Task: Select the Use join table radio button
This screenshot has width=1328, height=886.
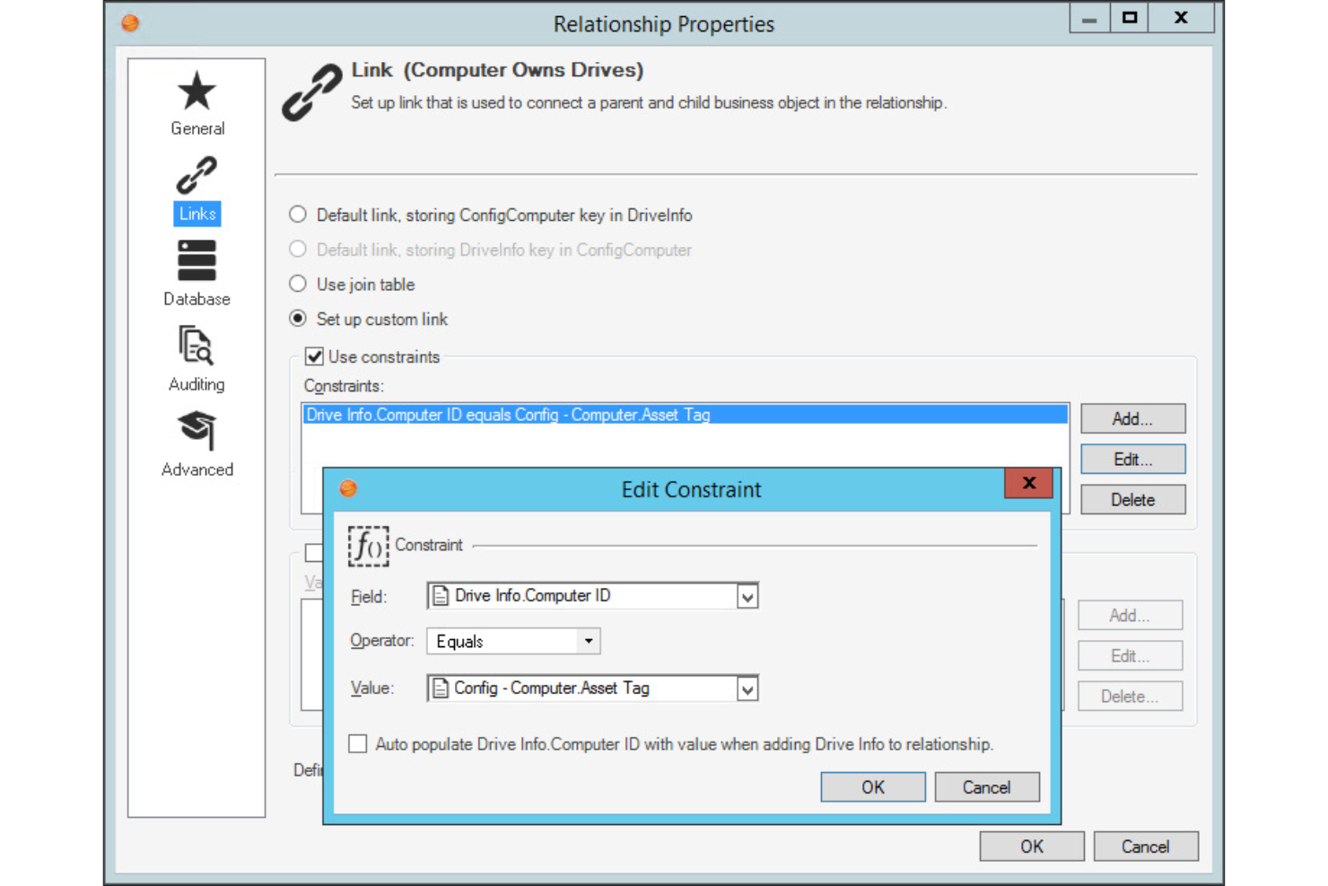Action: point(297,284)
